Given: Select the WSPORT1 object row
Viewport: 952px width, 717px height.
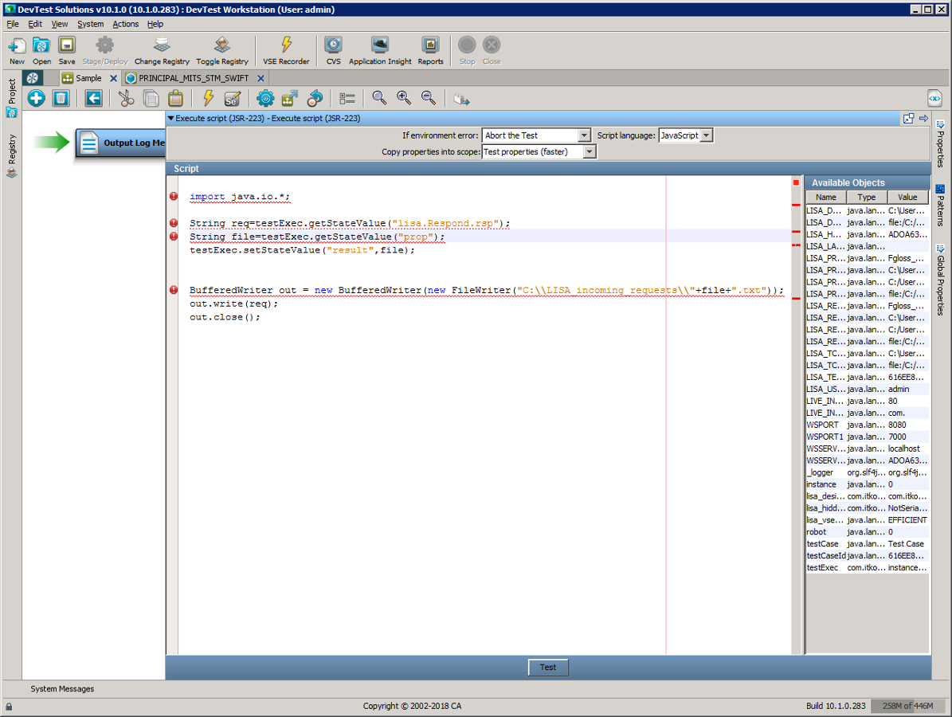Looking at the screenshot, I should [x=867, y=437].
